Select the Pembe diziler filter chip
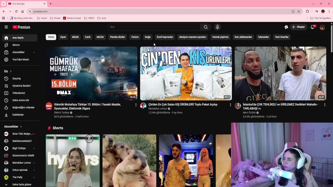The image size is (333, 187). [117, 37]
